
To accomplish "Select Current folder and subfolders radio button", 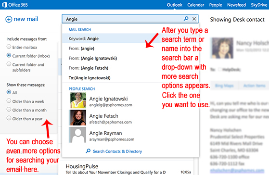I will [x=9, y=64].
